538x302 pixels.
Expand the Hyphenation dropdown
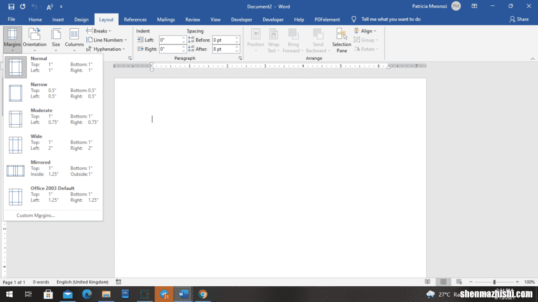tap(106, 49)
